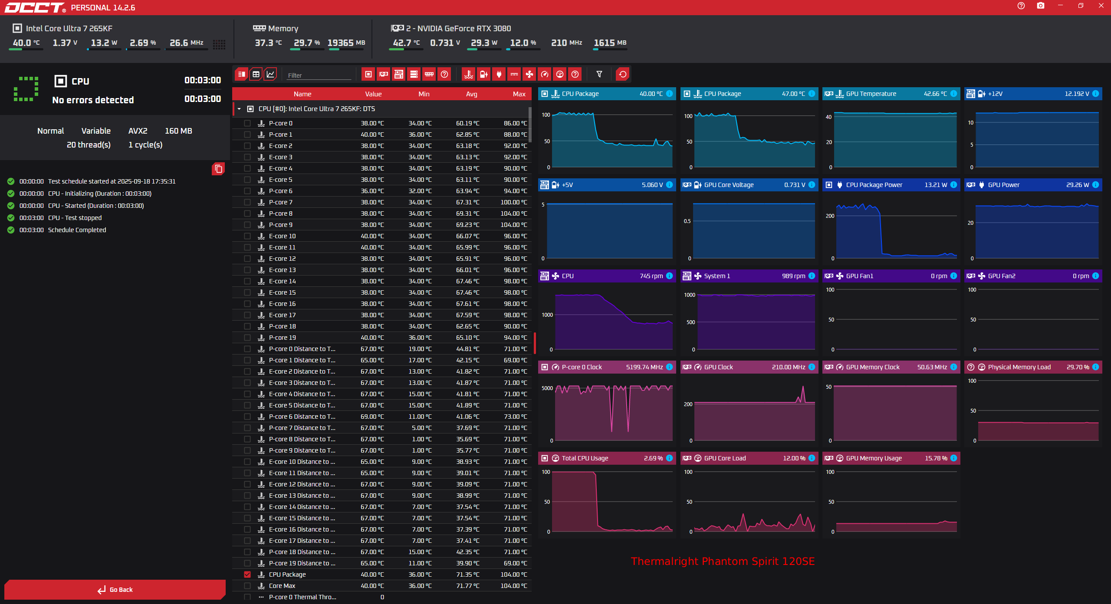This screenshot has height=604, width=1111.
Task: Toggle the temperature sensor filter icon
Action: point(469,74)
